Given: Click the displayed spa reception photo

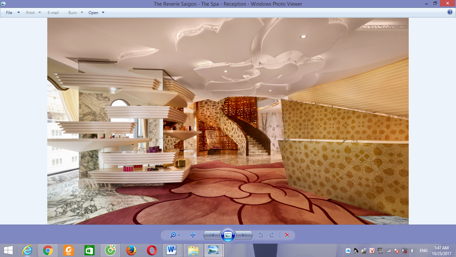Looking at the screenshot, I should click(x=228, y=121).
